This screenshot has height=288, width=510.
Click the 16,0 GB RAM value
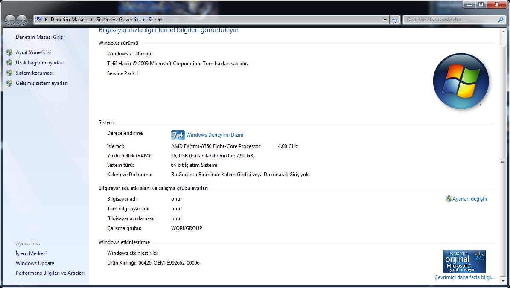[x=213, y=156]
